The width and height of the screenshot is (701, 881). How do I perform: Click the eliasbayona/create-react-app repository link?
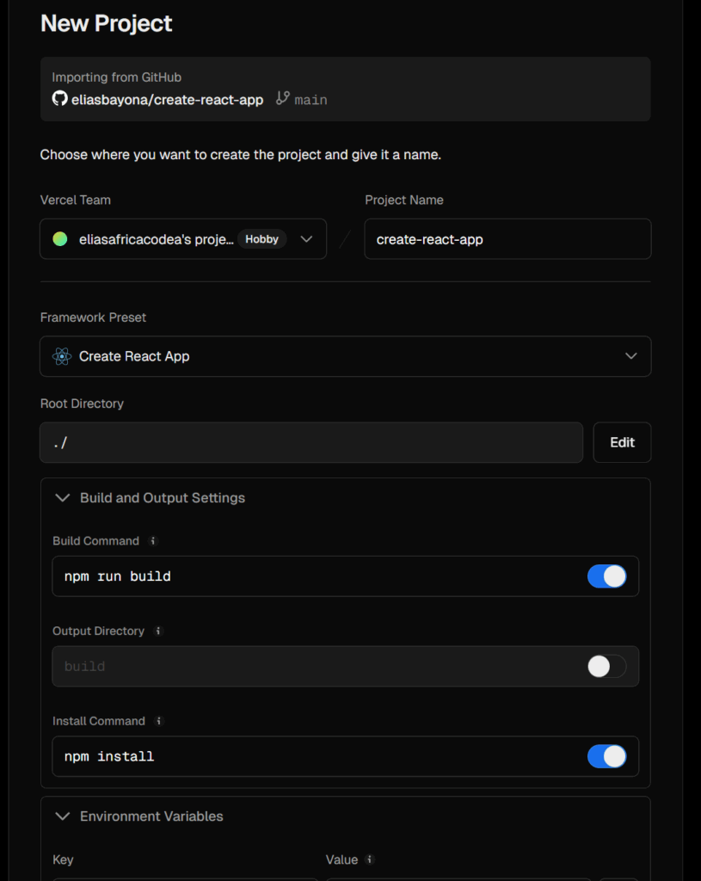coord(167,100)
